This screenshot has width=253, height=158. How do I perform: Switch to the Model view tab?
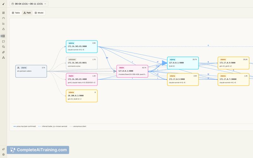[x=39, y=13]
